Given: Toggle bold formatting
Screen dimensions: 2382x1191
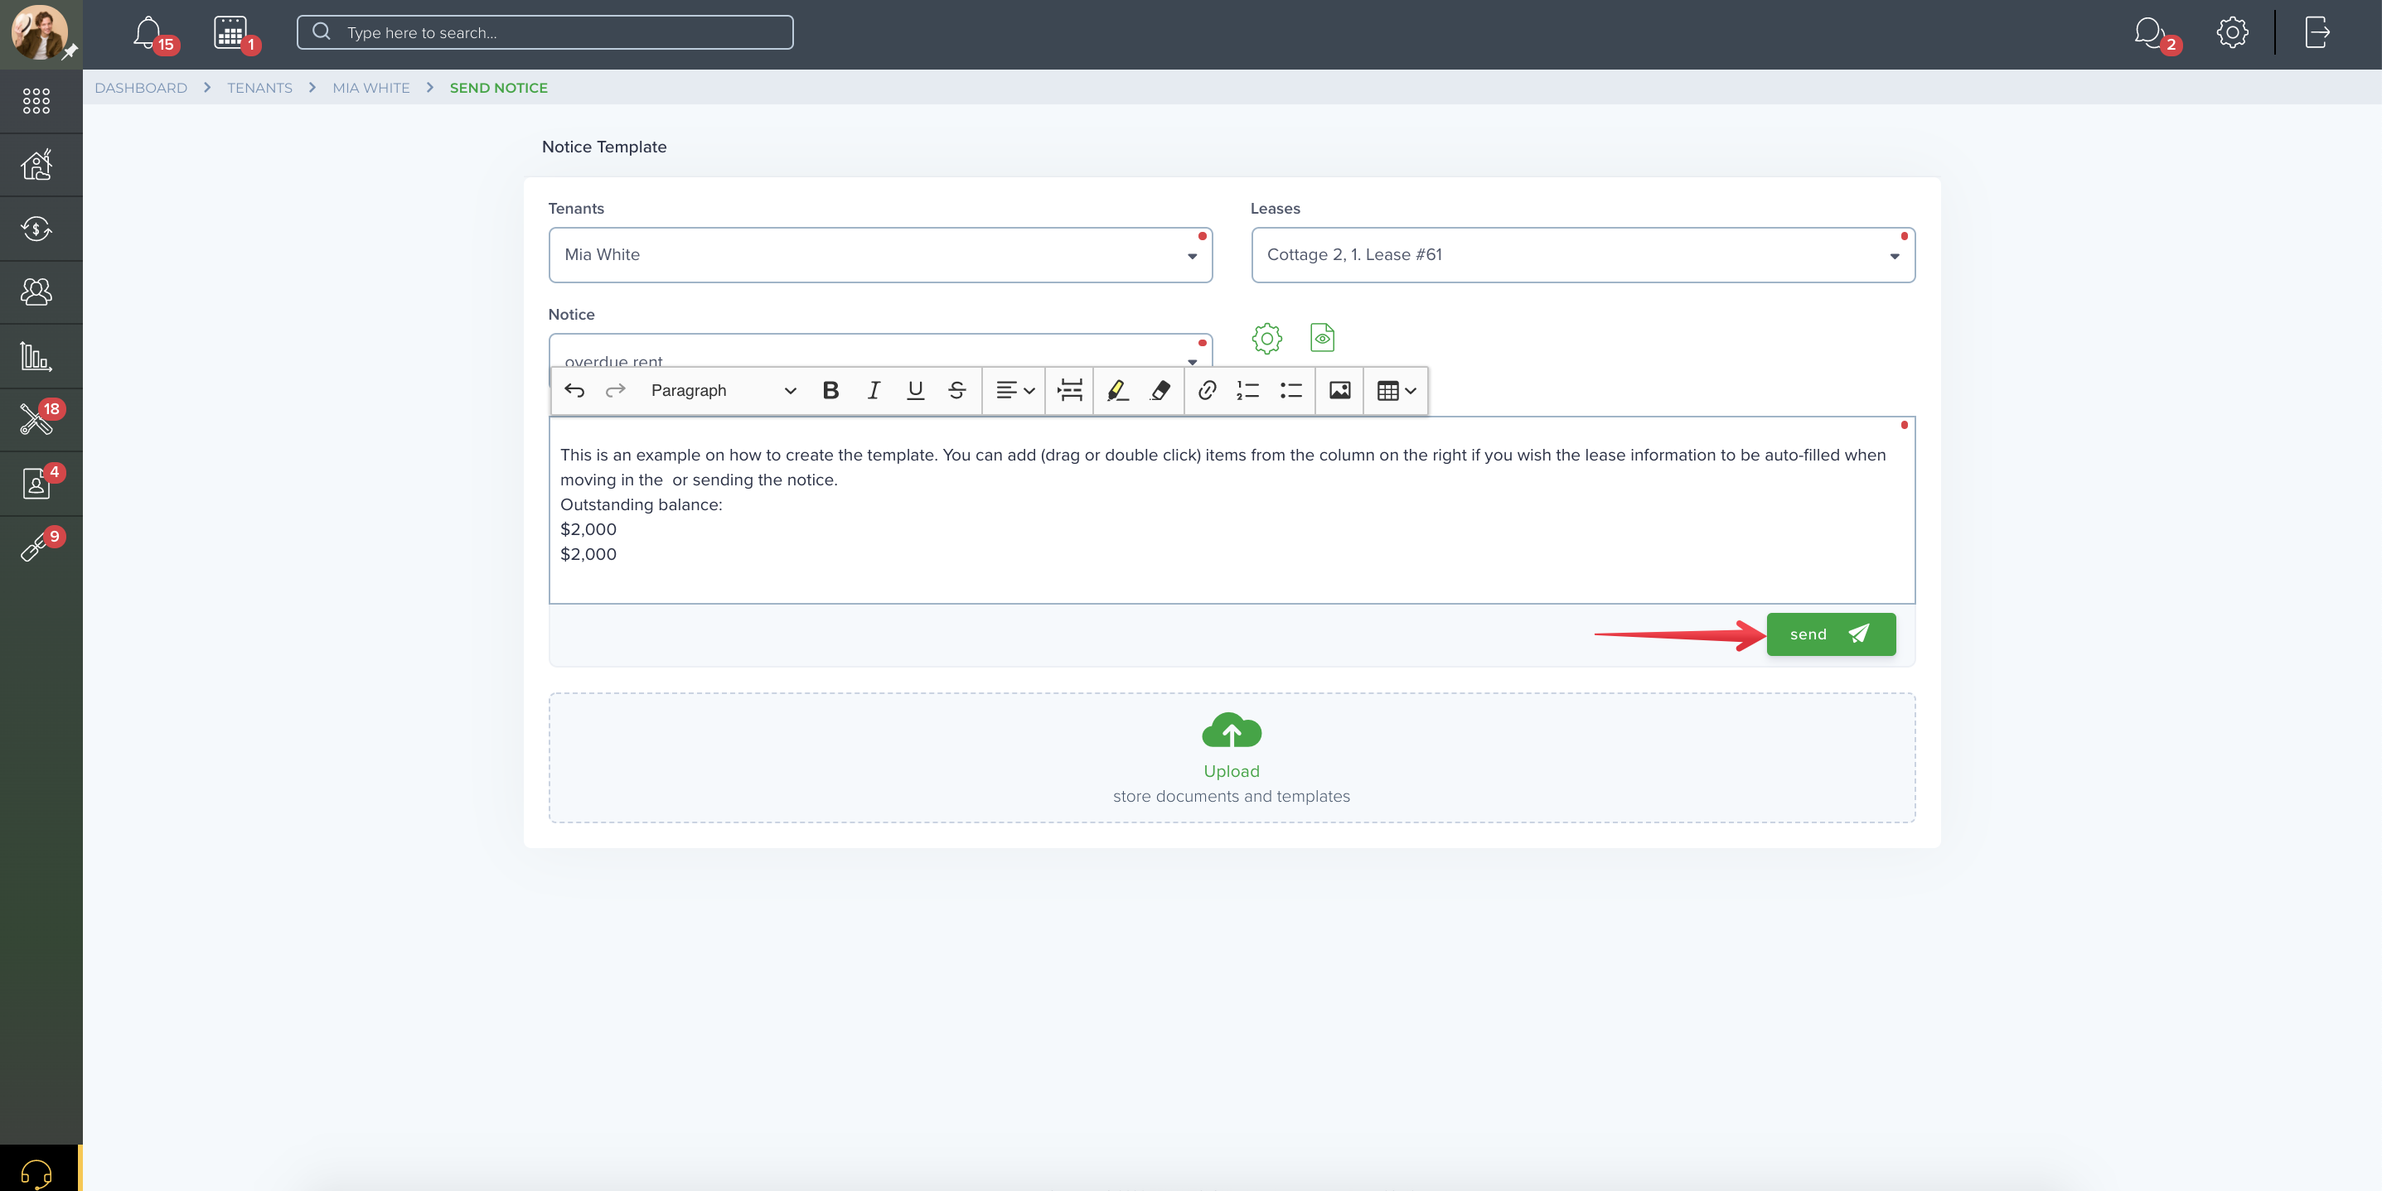Looking at the screenshot, I should point(830,391).
